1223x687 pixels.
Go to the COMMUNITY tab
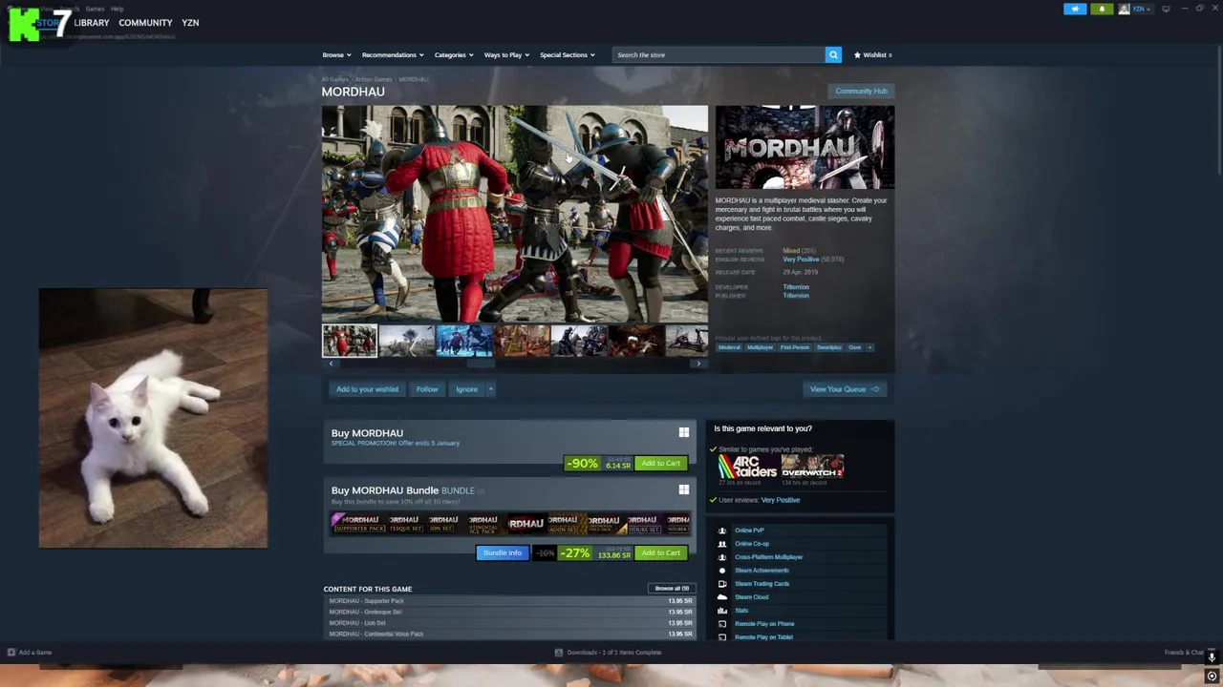(145, 23)
